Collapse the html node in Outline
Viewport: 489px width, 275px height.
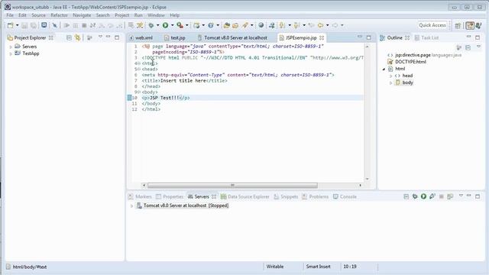(384, 69)
